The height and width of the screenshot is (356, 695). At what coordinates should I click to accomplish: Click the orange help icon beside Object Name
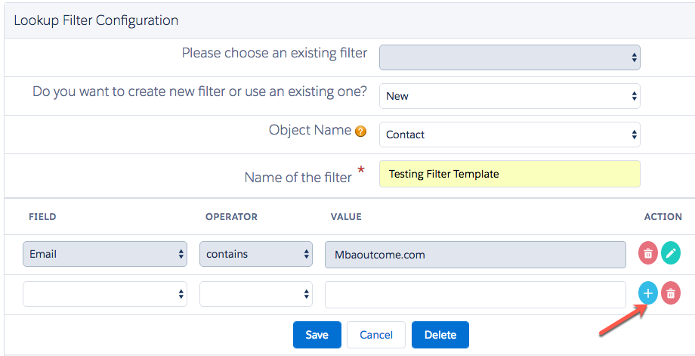point(360,132)
